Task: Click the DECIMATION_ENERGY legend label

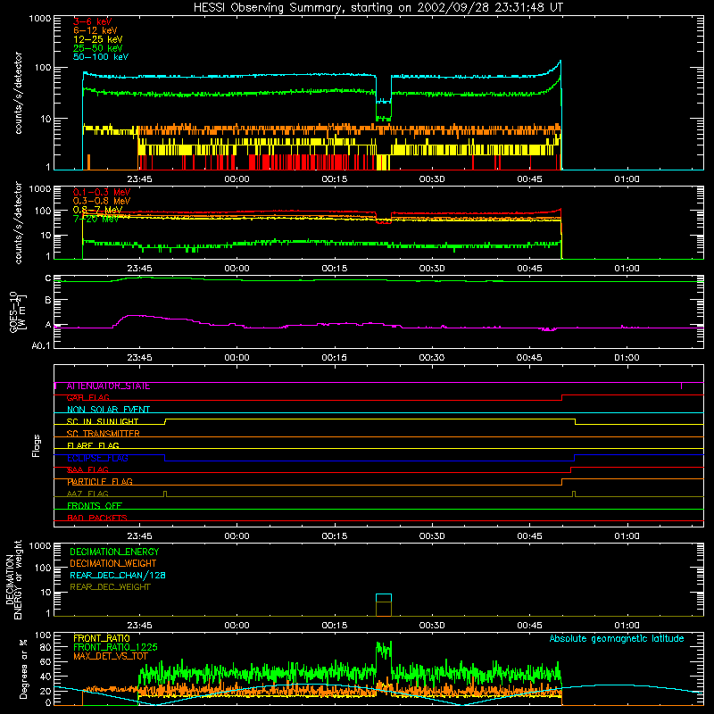Action: pos(114,552)
